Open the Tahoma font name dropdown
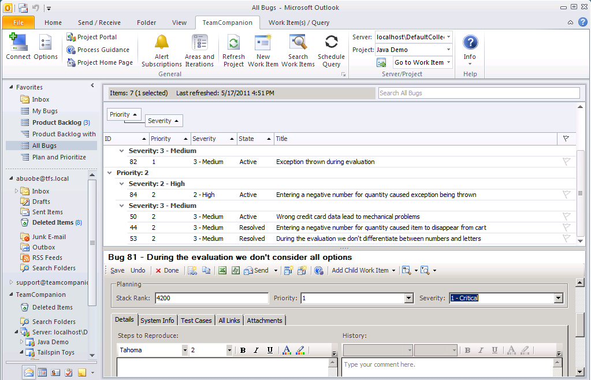 click(x=185, y=350)
